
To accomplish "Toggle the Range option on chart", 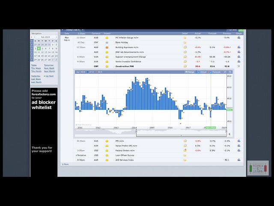I will pos(189,72).
